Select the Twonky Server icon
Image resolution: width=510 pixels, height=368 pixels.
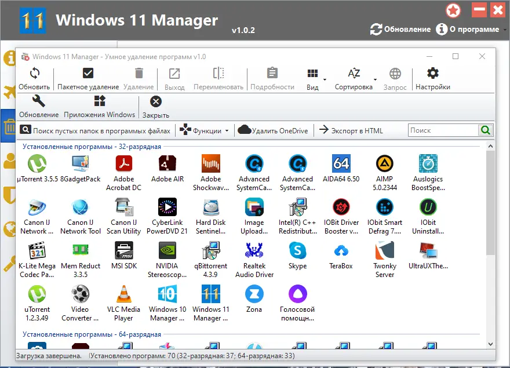[x=385, y=250]
